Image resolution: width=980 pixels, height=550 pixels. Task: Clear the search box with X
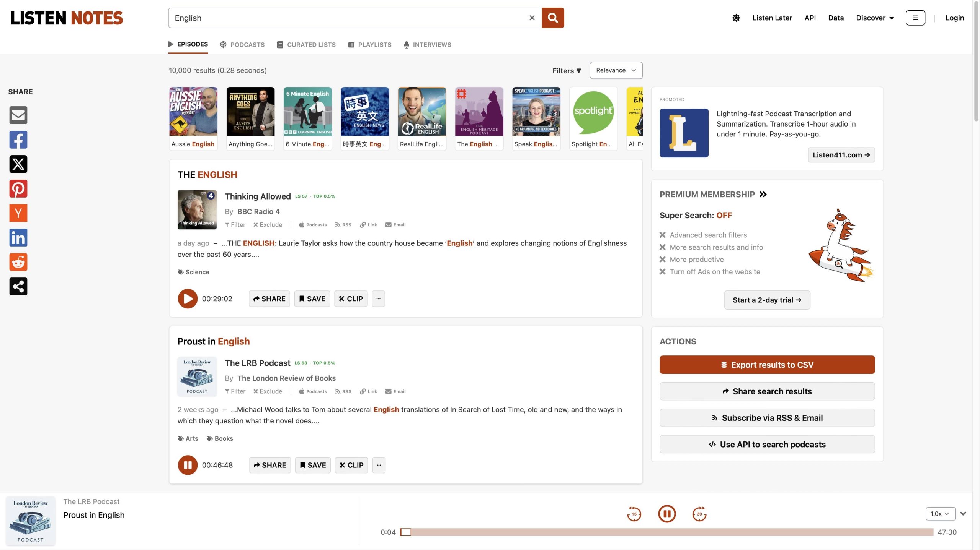coord(532,18)
